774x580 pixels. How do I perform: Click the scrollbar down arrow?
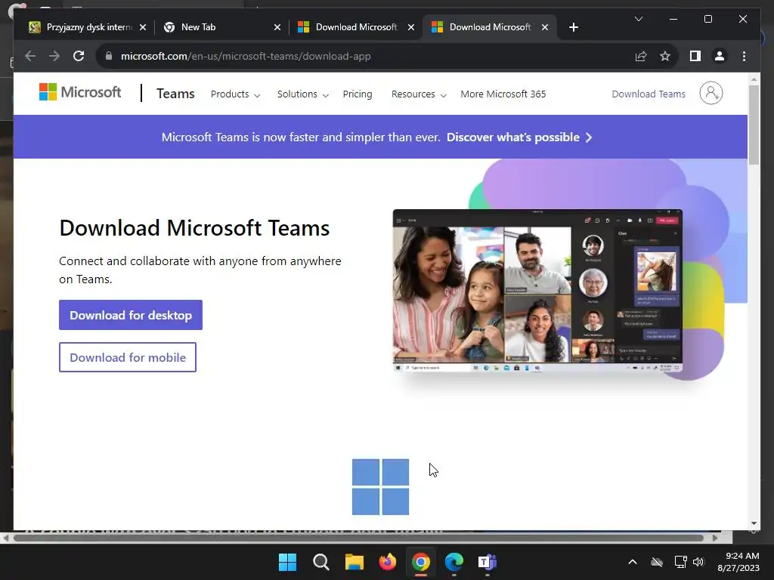coord(754,524)
